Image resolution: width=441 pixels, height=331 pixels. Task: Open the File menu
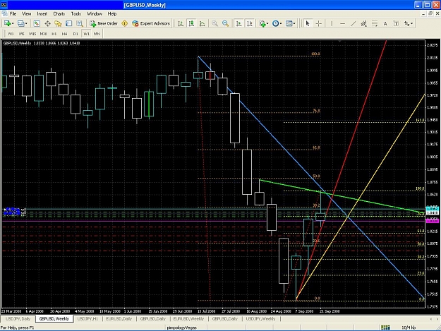coord(13,13)
